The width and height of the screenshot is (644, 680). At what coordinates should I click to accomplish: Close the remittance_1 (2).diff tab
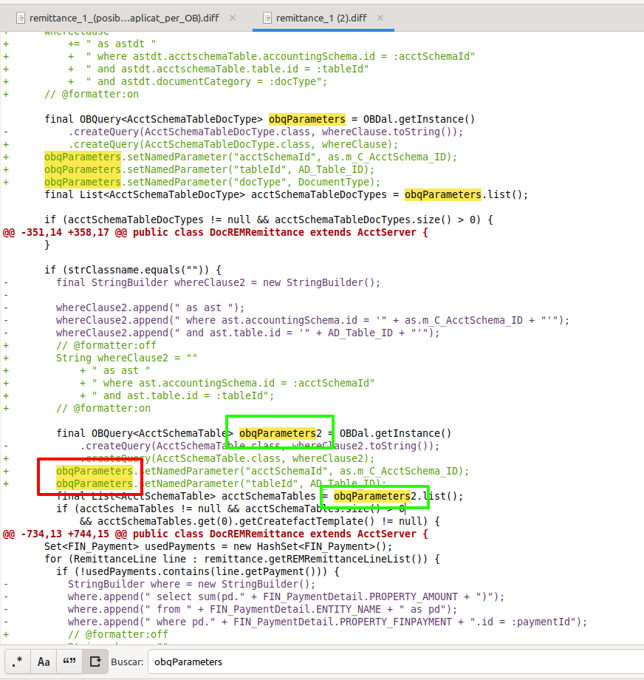pyautogui.click(x=380, y=18)
